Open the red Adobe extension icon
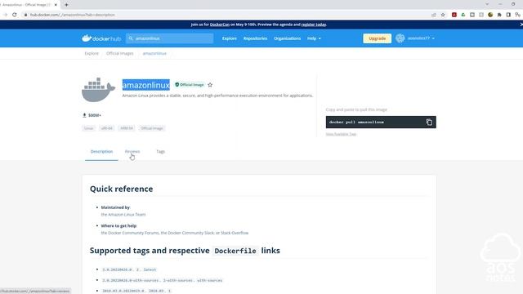The width and height of the screenshot is (523, 294). [x=454, y=15]
